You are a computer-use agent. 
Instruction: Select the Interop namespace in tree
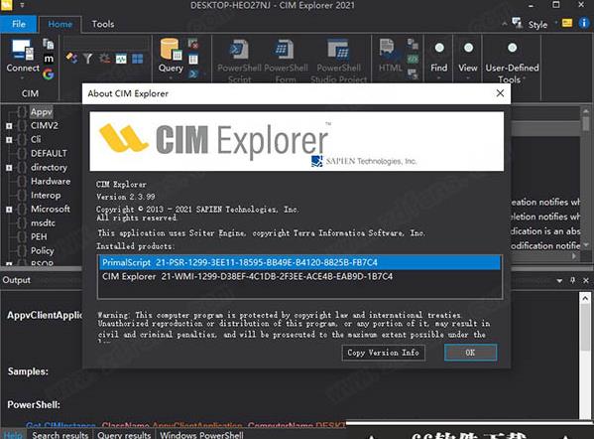46,196
